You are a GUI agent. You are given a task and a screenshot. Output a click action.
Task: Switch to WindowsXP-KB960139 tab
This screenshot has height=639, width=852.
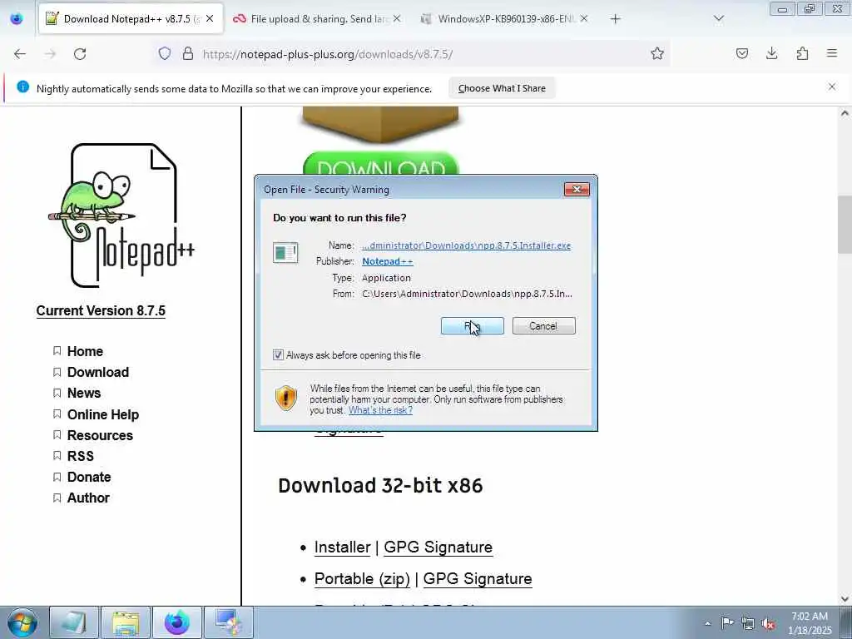505,19
